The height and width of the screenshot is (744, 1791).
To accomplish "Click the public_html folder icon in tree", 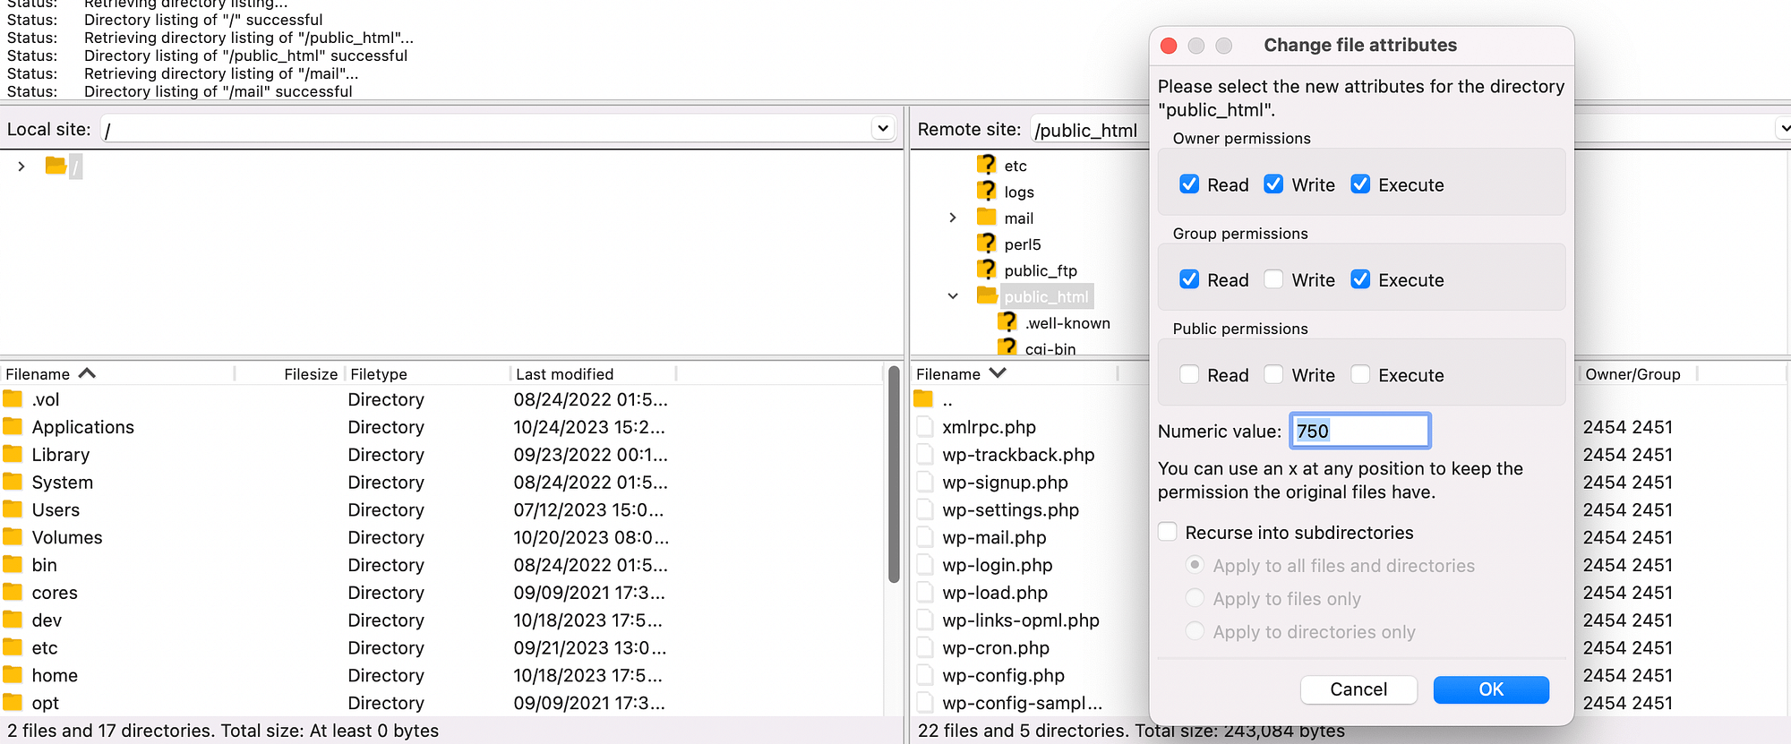I will coord(987,296).
